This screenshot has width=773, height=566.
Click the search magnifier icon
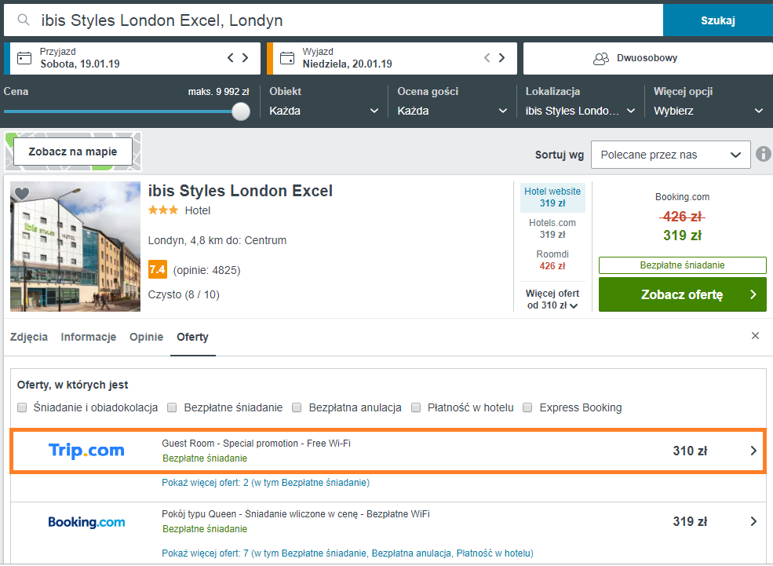24,20
